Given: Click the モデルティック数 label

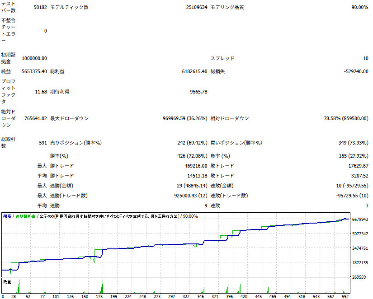Looking at the screenshot, I should pyautogui.click(x=69, y=7).
